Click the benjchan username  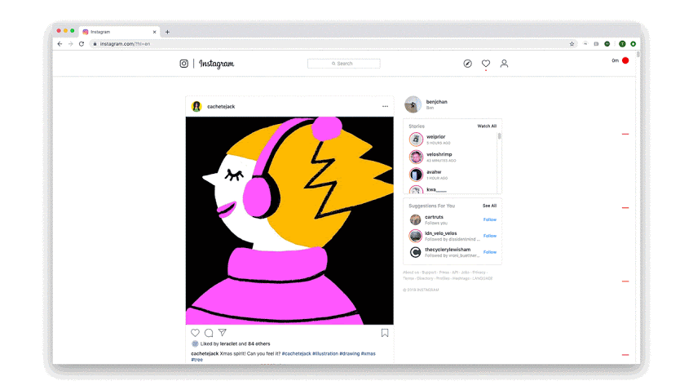[x=437, y=102]
